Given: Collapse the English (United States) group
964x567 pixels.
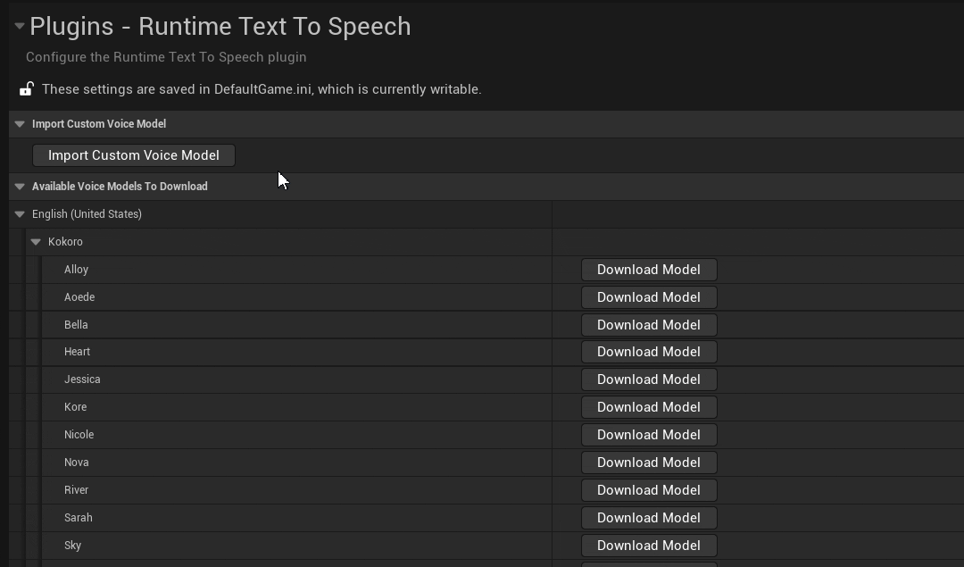Looking at the screenshot, I should coord(20,214).
